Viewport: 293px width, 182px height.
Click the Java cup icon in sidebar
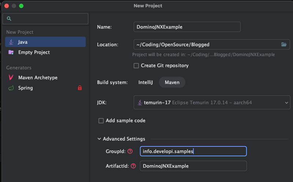point(11,42)
